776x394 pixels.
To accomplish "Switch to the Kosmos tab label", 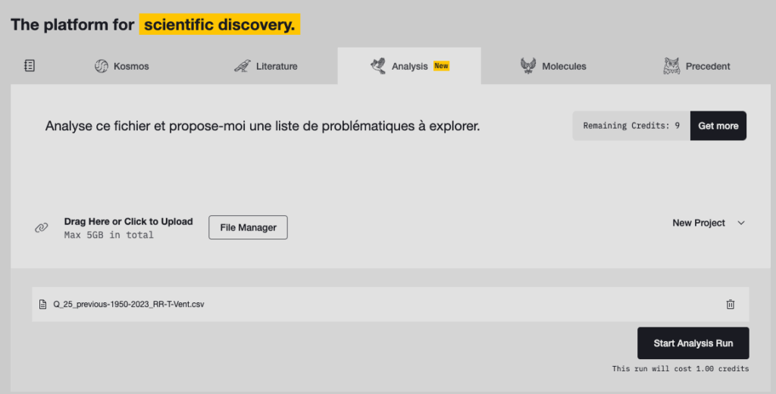I will (x=131, y=66).
